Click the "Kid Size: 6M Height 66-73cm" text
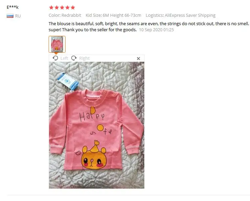The width and height of the screenshot is (250, 201). [113, 15]
